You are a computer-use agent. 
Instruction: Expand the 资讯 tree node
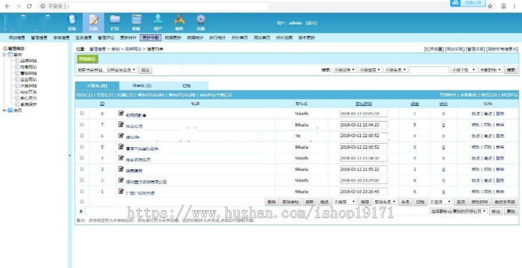(x=4, y=111)
